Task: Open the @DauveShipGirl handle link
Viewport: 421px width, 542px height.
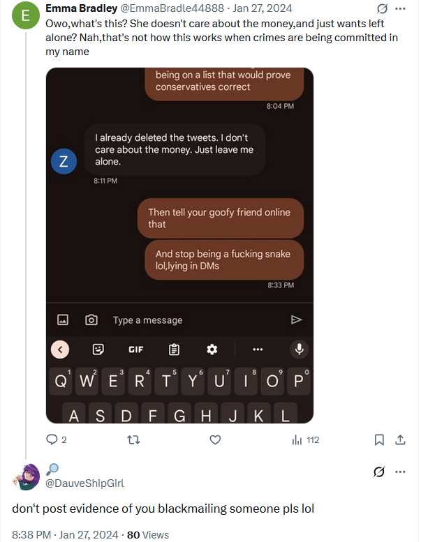Action: coord(84,483)
